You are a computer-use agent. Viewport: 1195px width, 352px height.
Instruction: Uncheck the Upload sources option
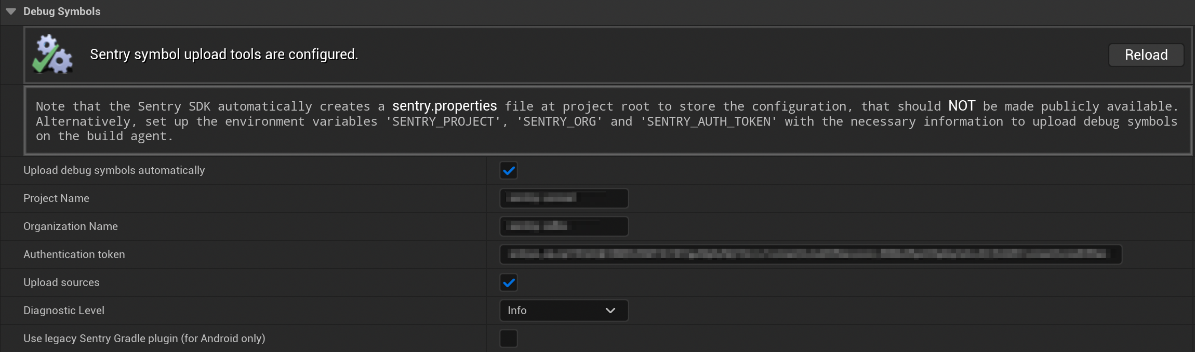[509, 282]
